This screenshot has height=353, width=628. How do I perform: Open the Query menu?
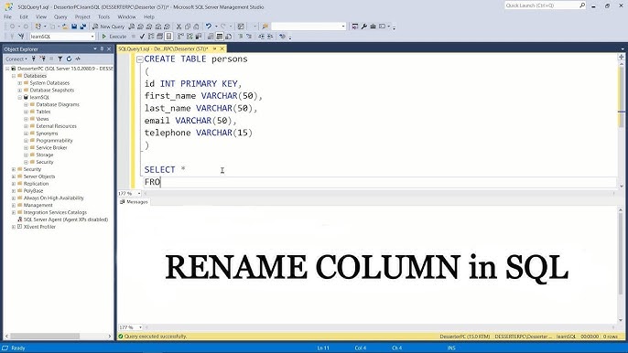(60, 16)
